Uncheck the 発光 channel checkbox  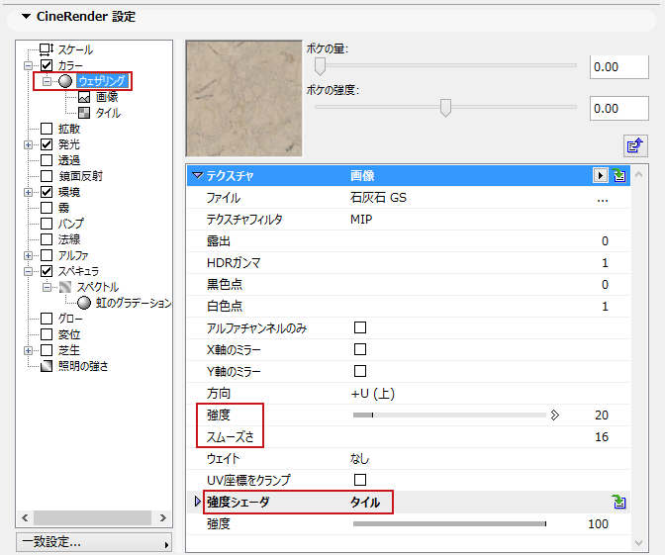pos(47,144)
